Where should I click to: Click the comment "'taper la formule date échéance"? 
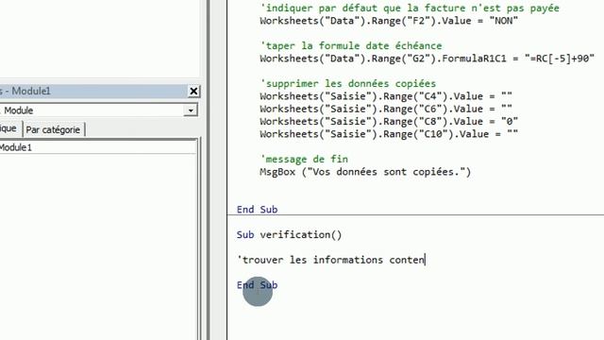(351, 46)
